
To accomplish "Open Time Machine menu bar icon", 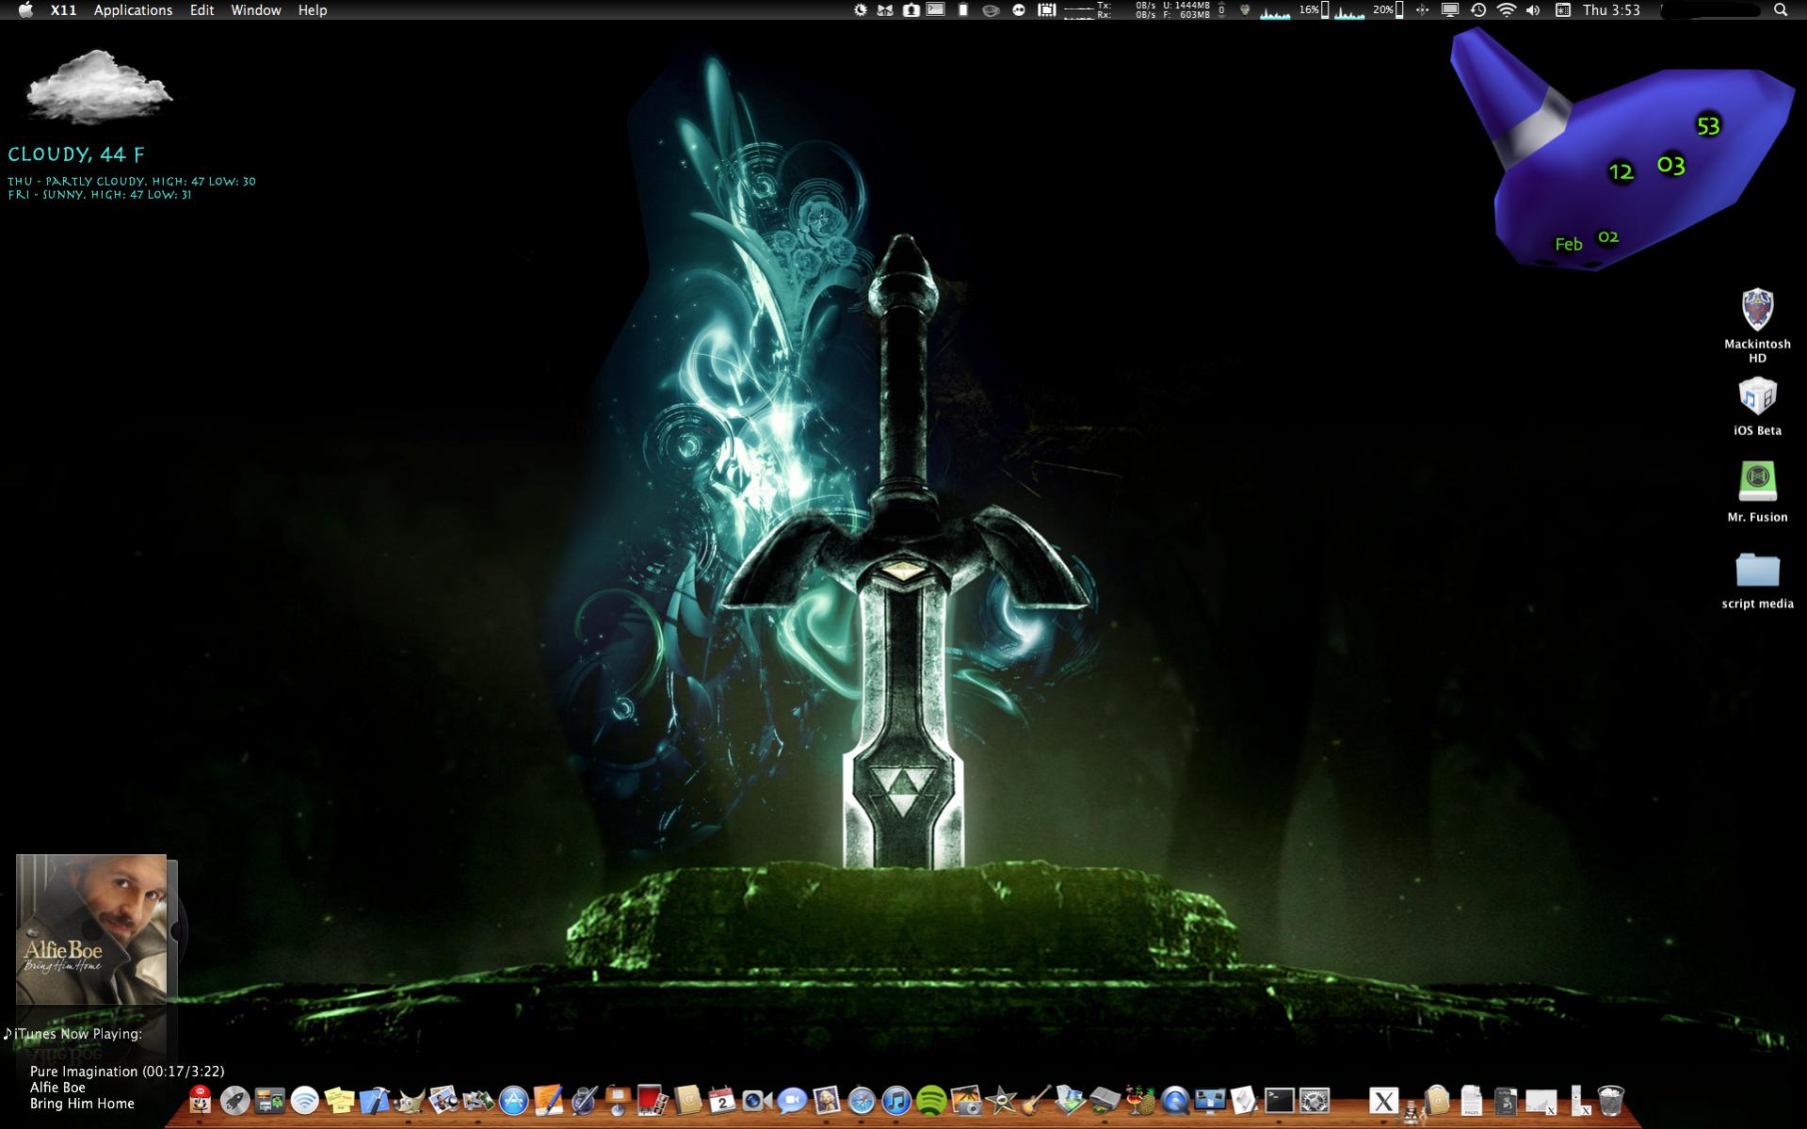I will coord(1478,10).
